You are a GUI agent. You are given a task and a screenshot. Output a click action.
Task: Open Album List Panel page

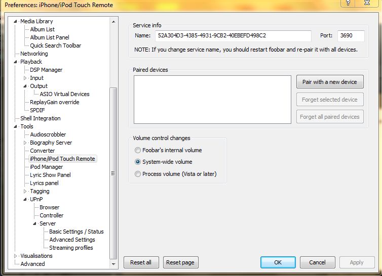[x=50, y=37]
